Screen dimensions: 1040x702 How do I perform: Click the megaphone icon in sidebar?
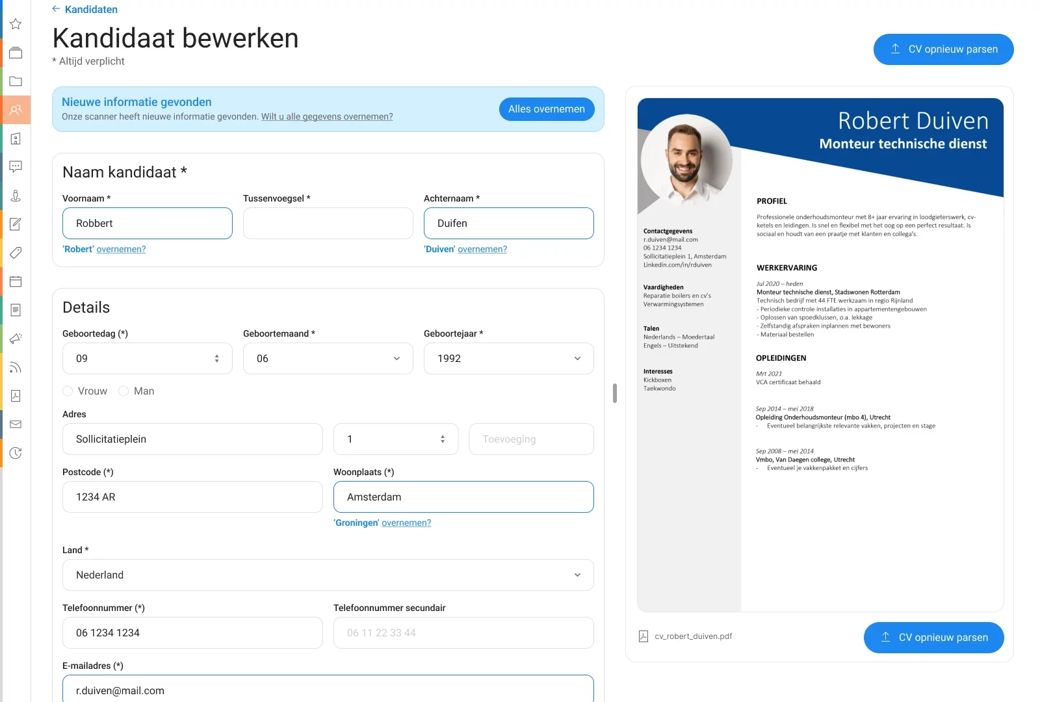(x=16, y=339)
